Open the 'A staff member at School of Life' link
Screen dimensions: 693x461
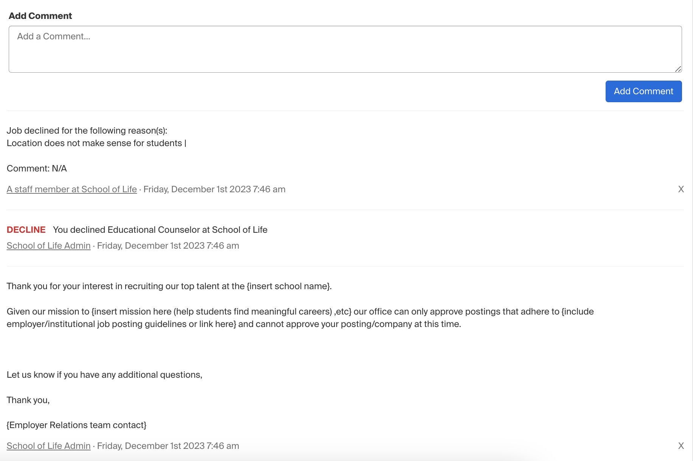pyautogui.click(x=71, y=189)
